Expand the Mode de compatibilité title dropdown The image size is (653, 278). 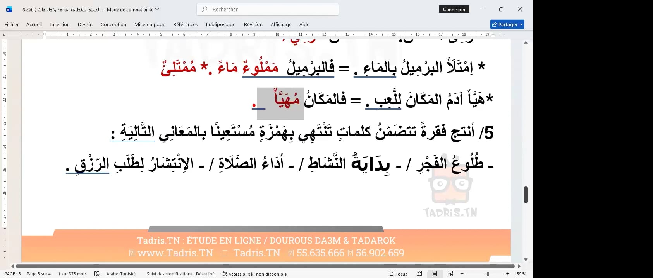157,9
